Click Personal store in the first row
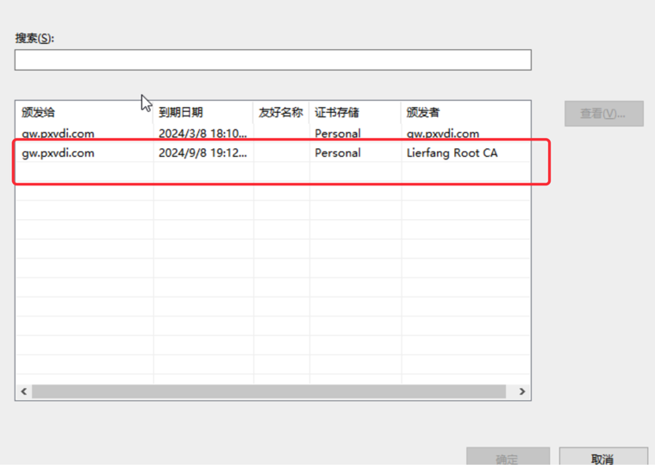 [x=338, y=134]
